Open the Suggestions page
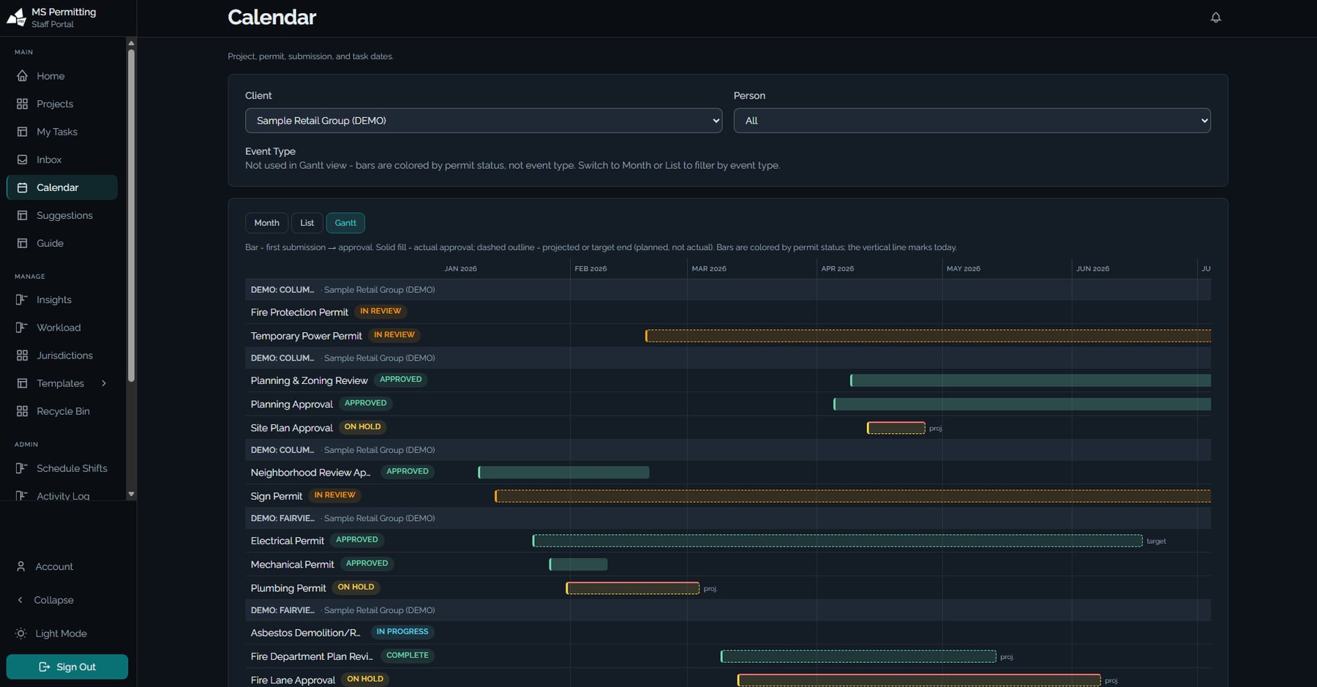The image size is (1317, 687). 61,215
